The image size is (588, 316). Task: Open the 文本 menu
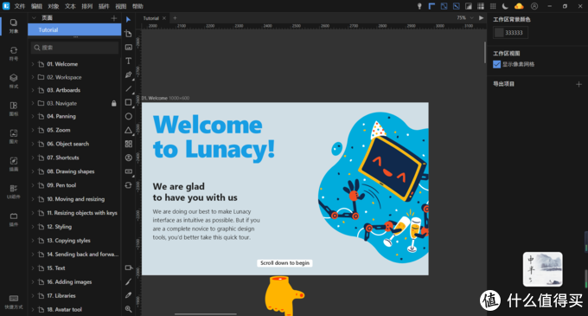point(70,6)
